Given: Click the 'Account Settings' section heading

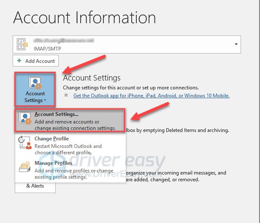Looking at the screenshot, I should click(x=92, y=78).
